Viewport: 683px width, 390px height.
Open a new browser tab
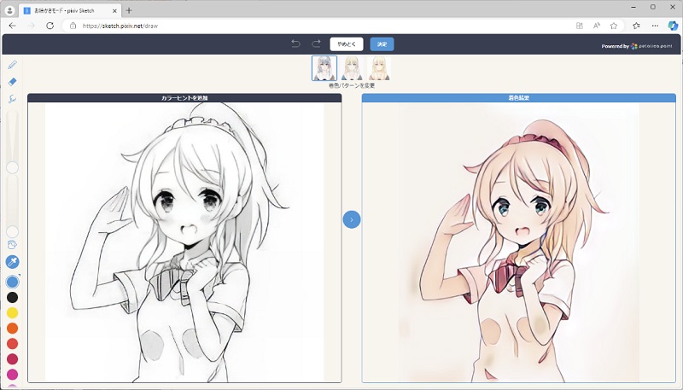coord(129,10)
